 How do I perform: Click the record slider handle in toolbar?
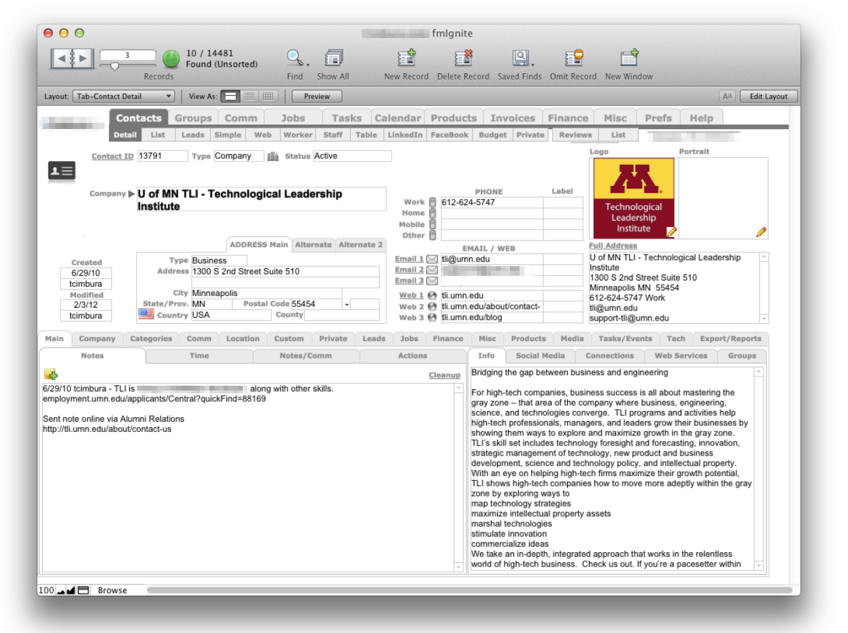pyautogui.click(x=114, y=66)
